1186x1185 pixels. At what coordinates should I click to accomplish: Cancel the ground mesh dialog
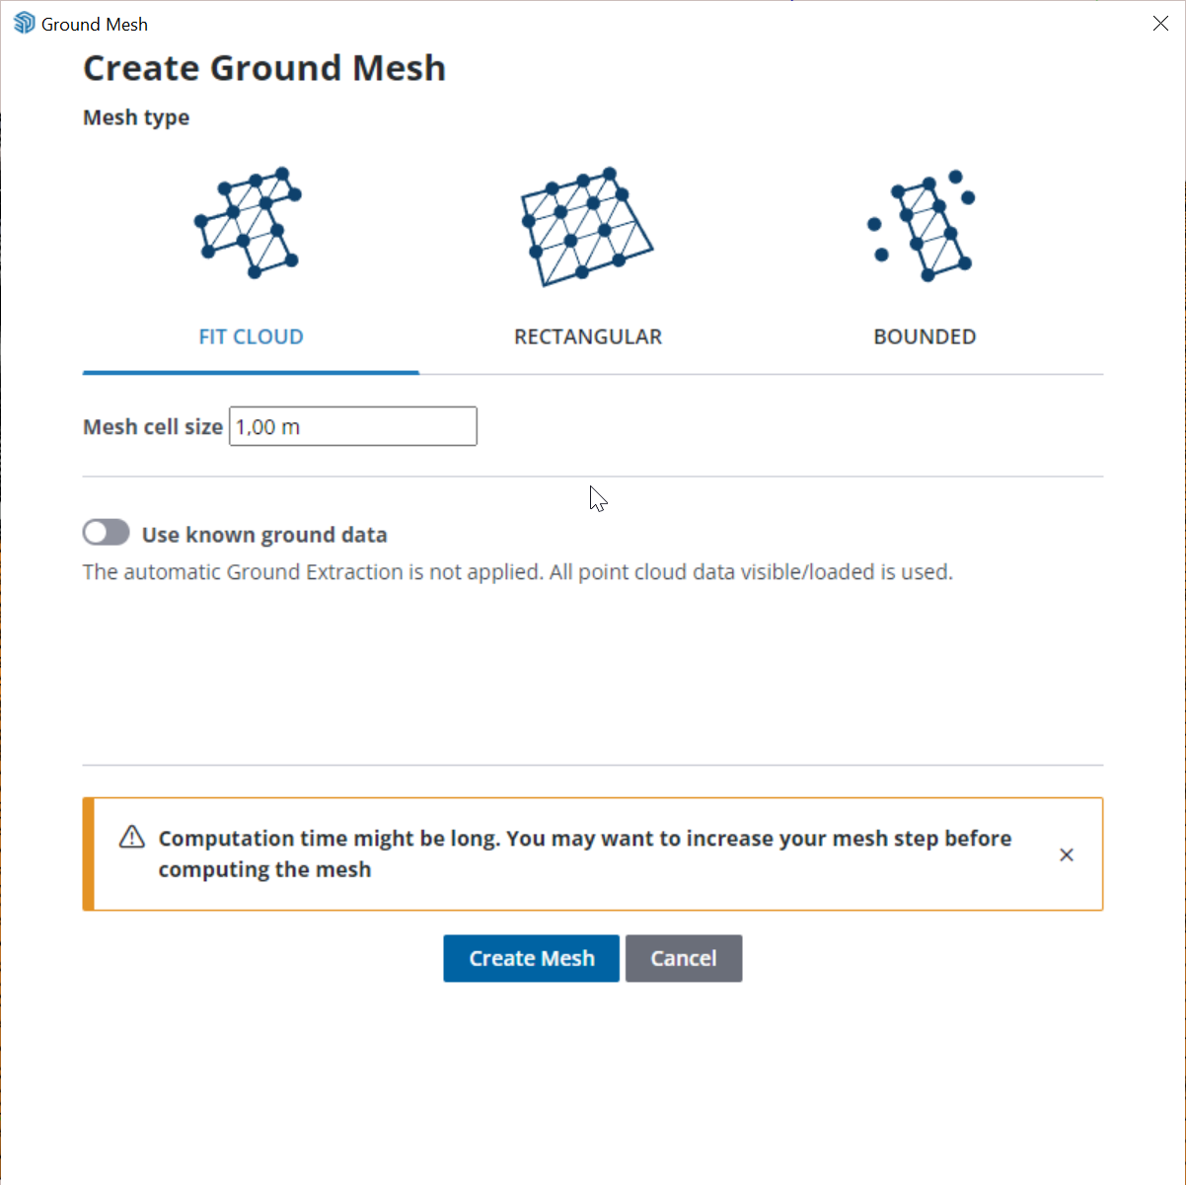point(684,958)
